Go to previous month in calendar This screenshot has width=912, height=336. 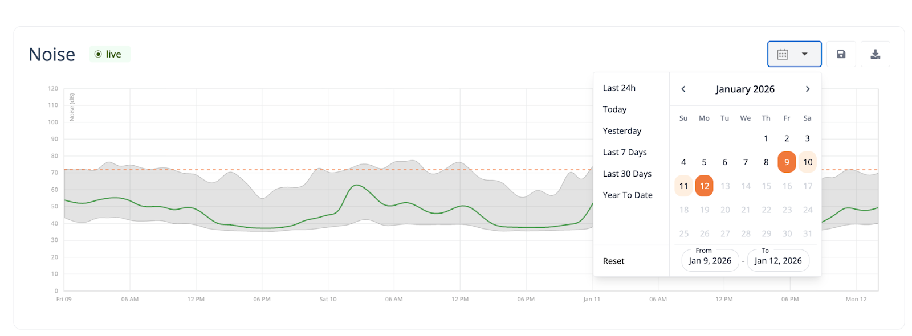pyautogui.click(x=683, y=89)
